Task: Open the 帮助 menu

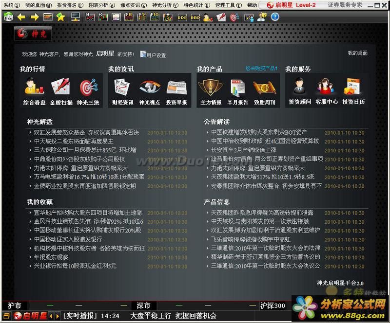Action: (x=252, y=5)
